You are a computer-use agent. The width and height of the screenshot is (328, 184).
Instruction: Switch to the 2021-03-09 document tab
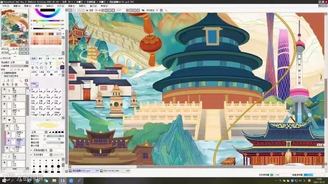(115, 171)
